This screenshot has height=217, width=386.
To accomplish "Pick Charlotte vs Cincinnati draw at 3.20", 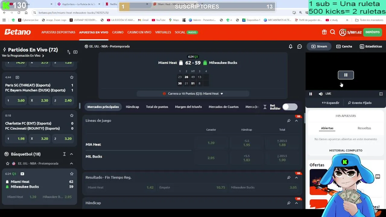I will [39, 139].
